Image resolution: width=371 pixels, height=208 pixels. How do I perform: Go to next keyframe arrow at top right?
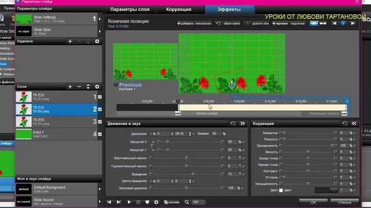353,23
